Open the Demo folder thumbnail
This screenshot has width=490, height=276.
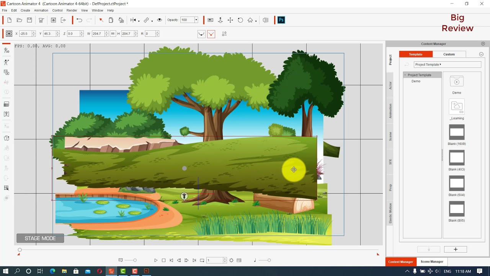(457, 81)
